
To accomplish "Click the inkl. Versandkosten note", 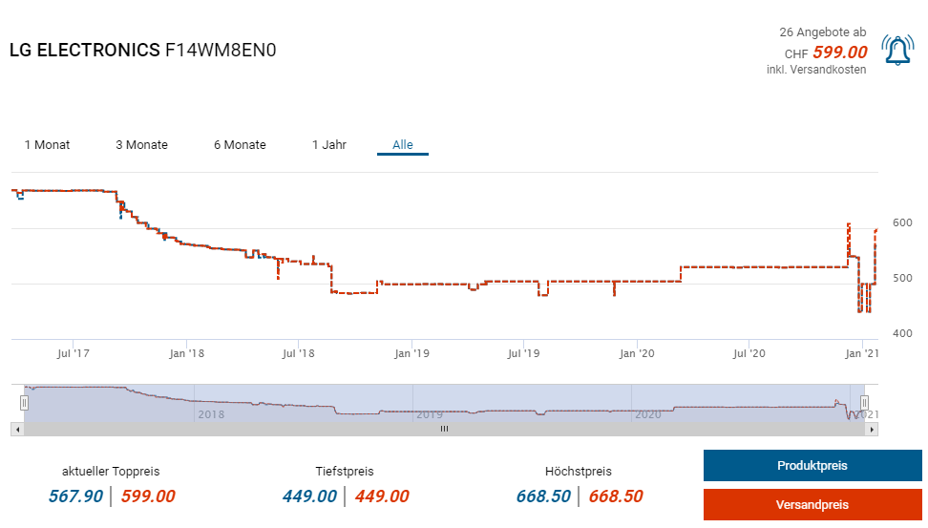I will coord(816,70).
